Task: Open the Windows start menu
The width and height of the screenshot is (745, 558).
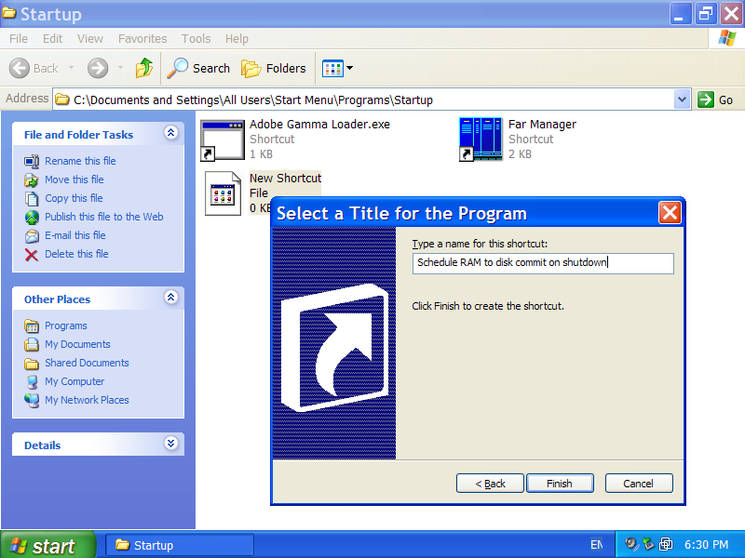Action: [47, 546]
